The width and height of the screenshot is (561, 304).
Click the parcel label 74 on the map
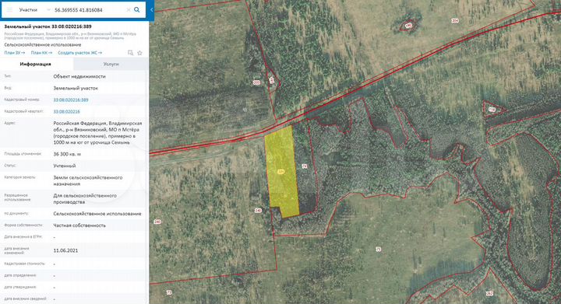[305, 166]
